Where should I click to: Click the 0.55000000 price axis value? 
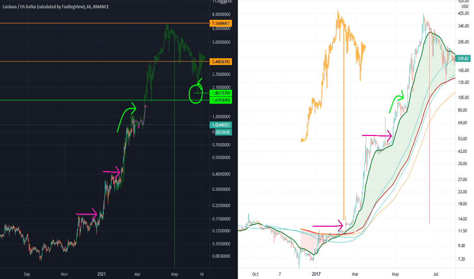[221, 157]
